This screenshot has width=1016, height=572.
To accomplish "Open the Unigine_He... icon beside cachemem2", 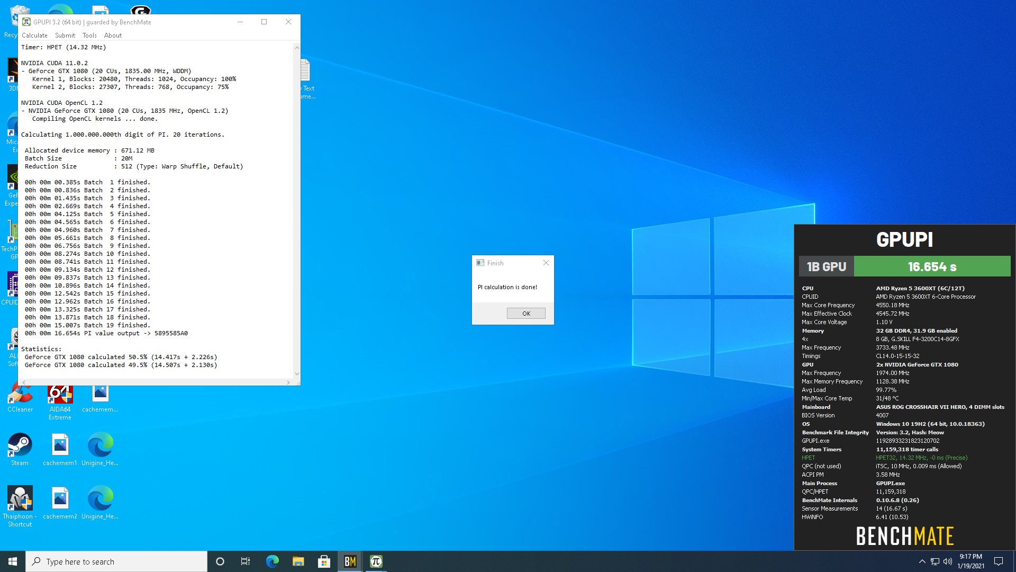I will click(x=100, y=503).
